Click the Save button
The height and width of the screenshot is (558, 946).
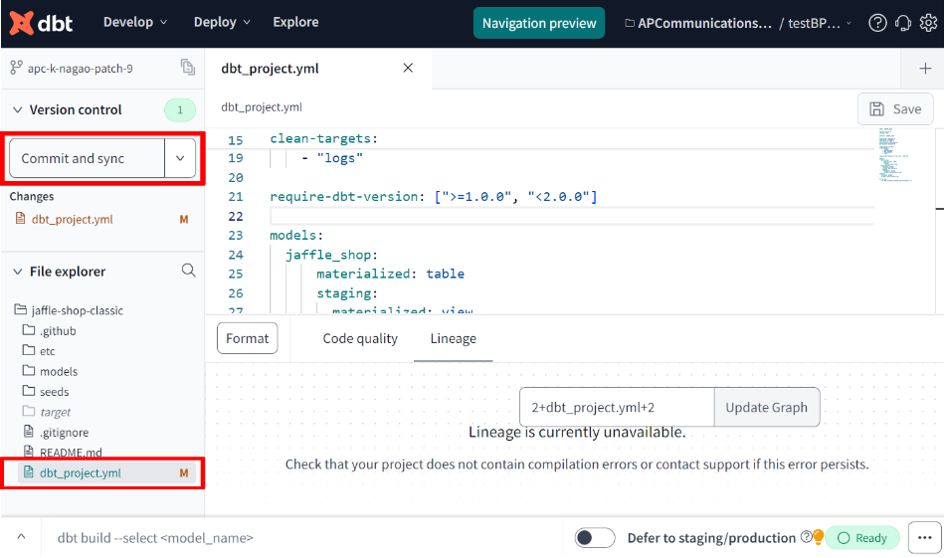pos(895,109)
